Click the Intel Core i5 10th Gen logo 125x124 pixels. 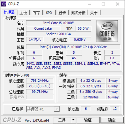107,31
